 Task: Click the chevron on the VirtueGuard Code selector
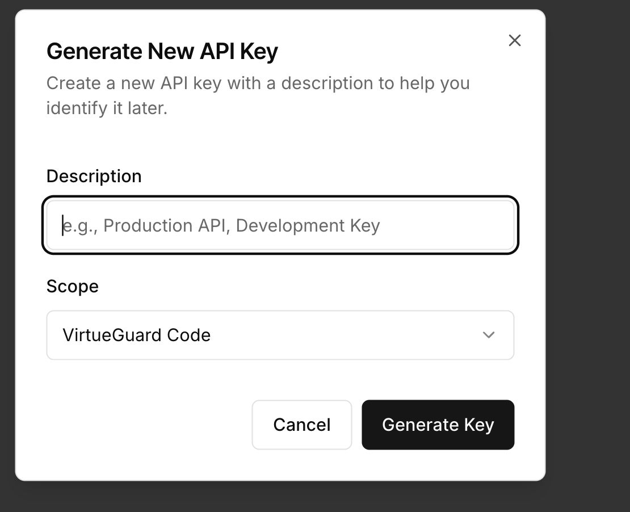pyautogui.click(x=488, y=335)
